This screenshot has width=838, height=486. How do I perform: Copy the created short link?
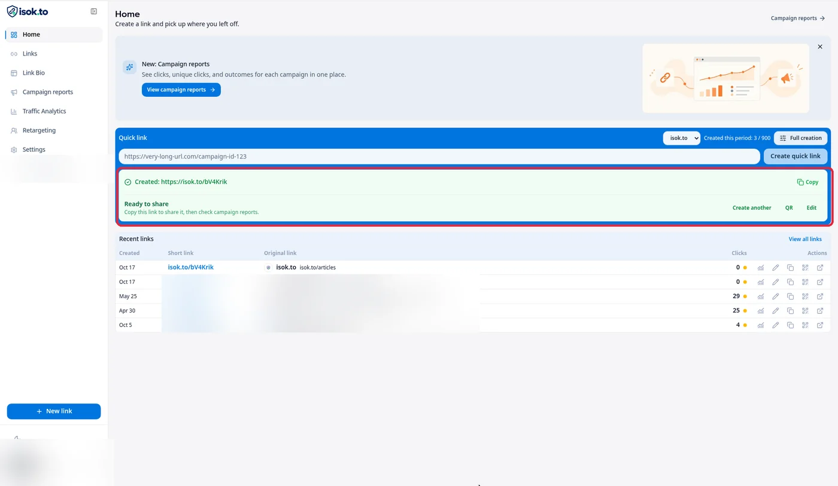click(807, 182)
